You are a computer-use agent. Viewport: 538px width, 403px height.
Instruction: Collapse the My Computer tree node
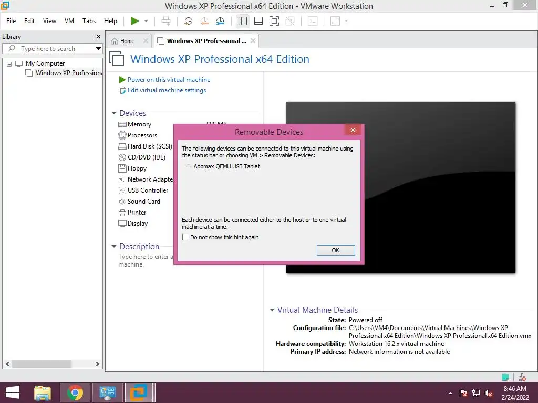pyautogui.click(x=9, y=63)
